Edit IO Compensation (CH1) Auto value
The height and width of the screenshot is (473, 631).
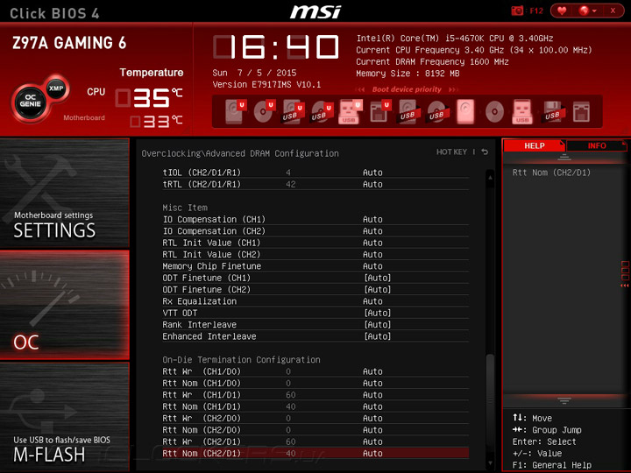[x=372, y=219]
